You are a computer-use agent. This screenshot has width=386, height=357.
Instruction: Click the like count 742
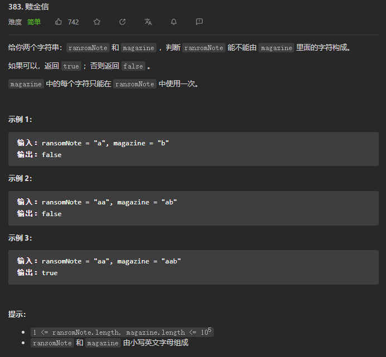point(74,22)
